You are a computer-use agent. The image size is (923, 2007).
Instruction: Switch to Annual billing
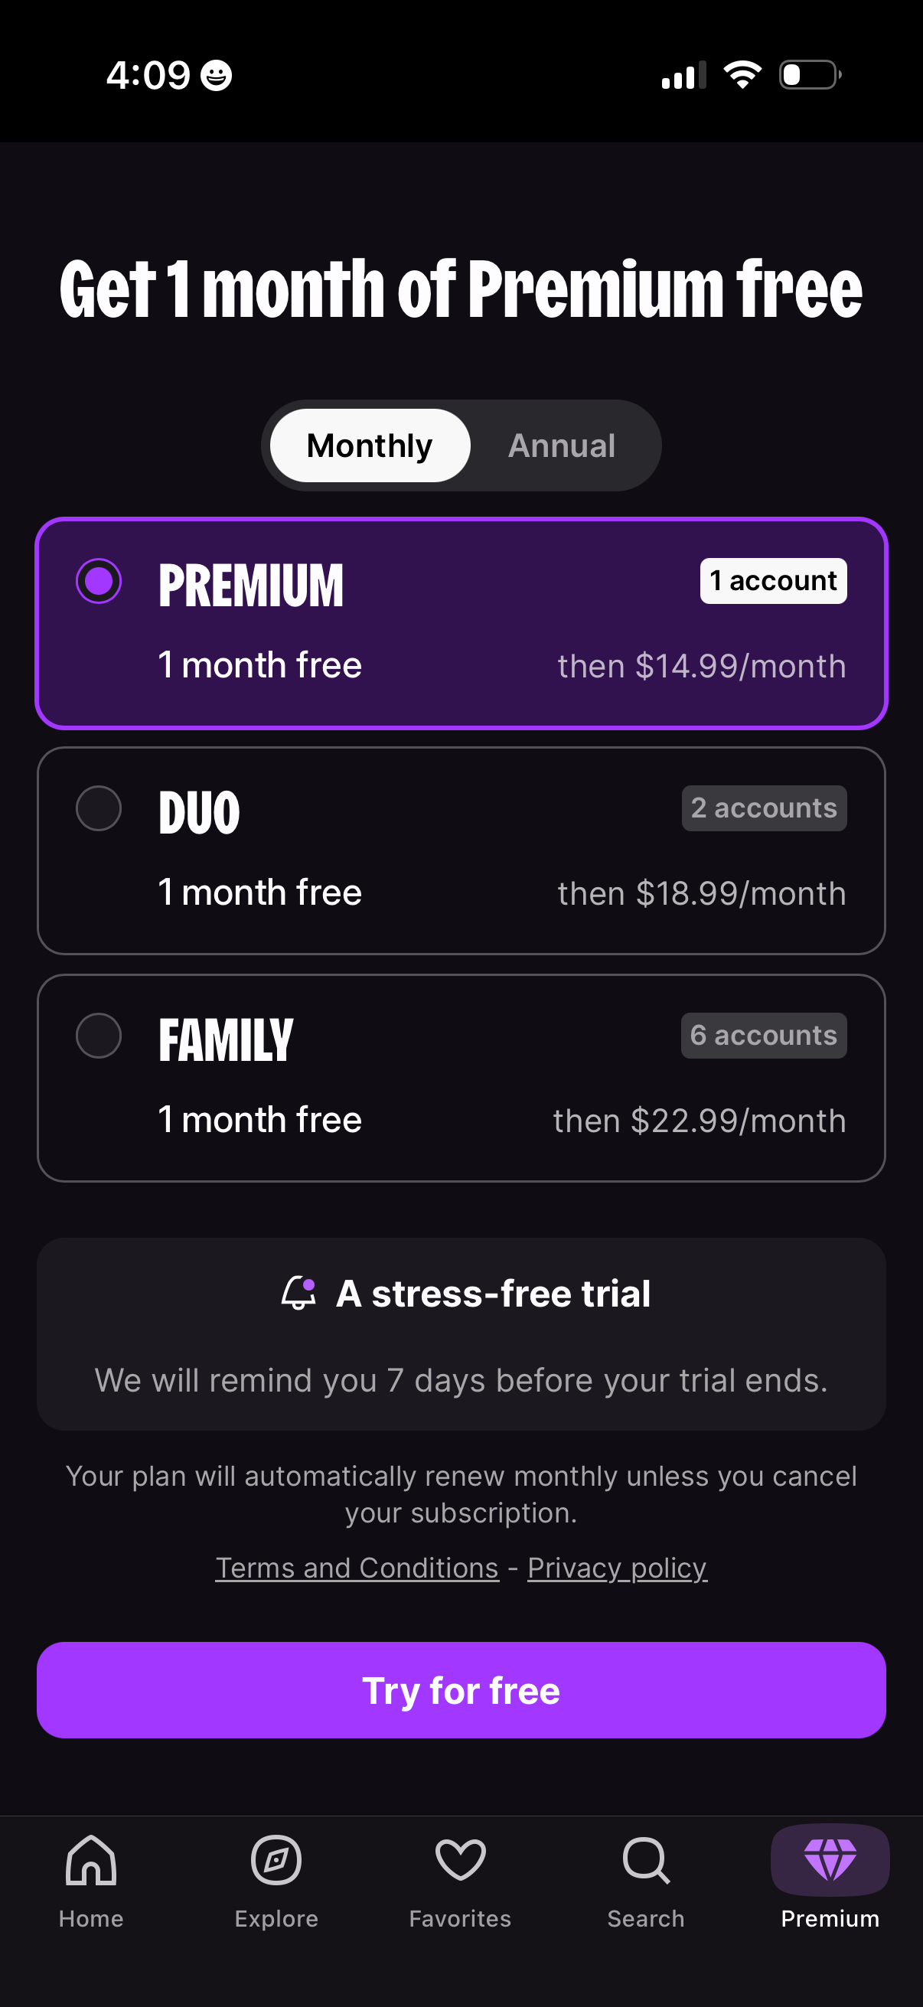(x=562, y=445)
